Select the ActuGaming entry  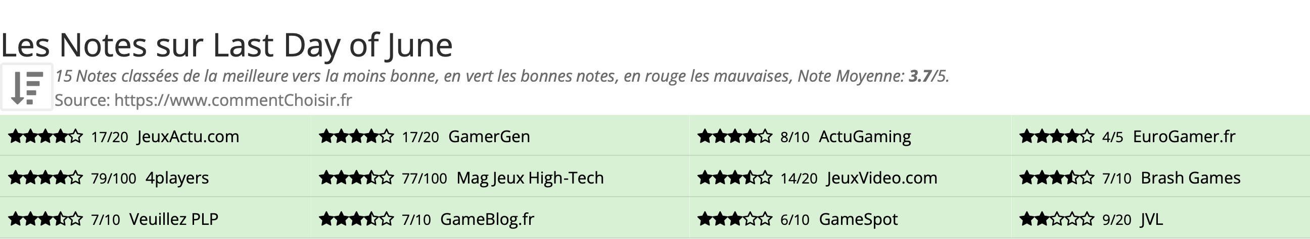pyautogui.click(x=865, y=137)
